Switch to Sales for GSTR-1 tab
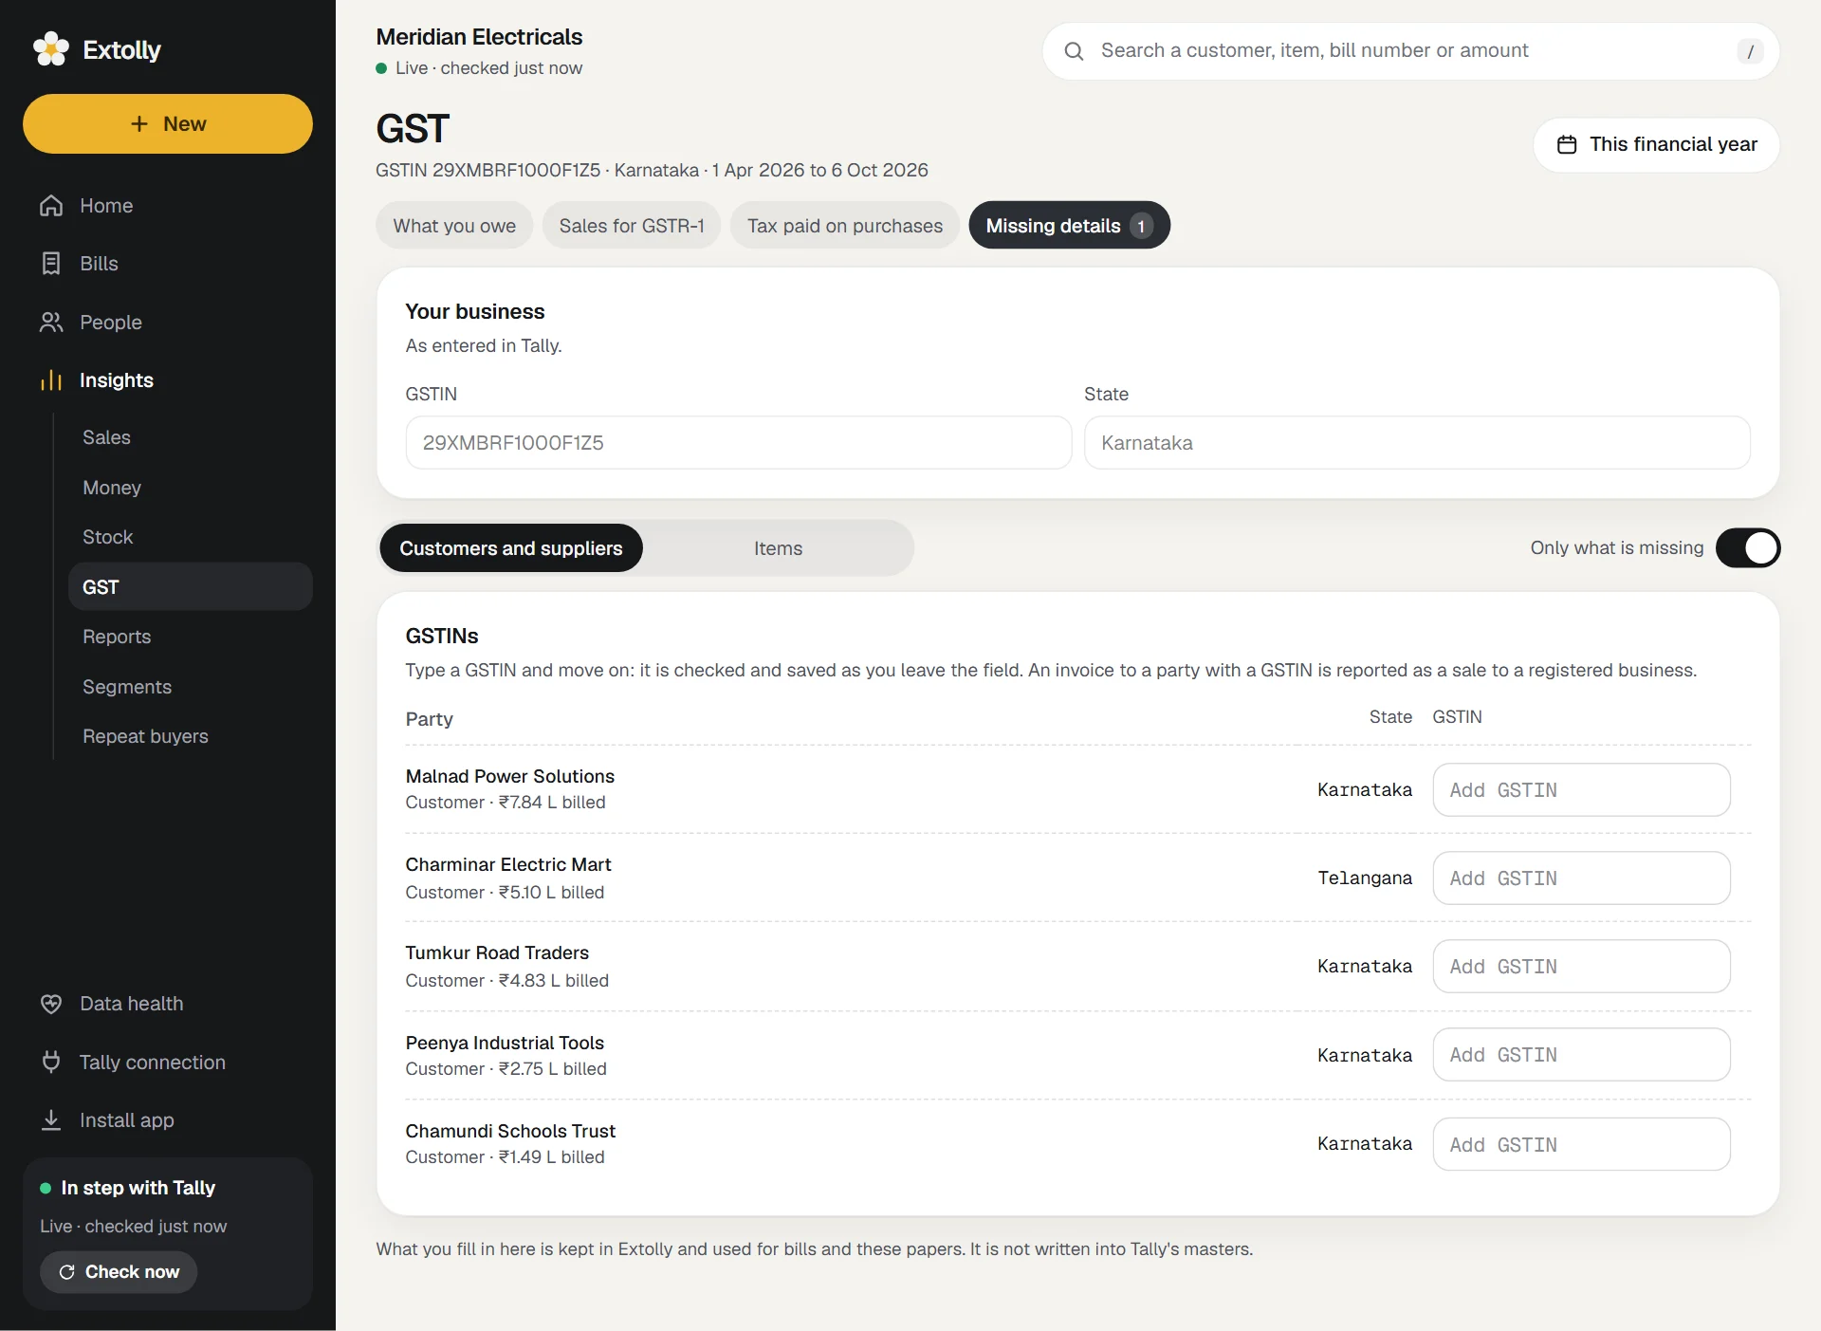Screen dimensions: 1821x1331 [631, 226]
